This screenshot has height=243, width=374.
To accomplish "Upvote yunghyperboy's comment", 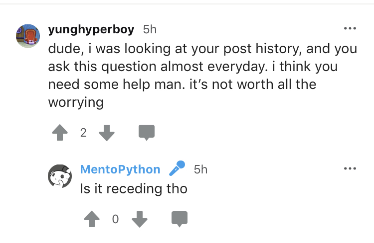I will pos(59,132).
